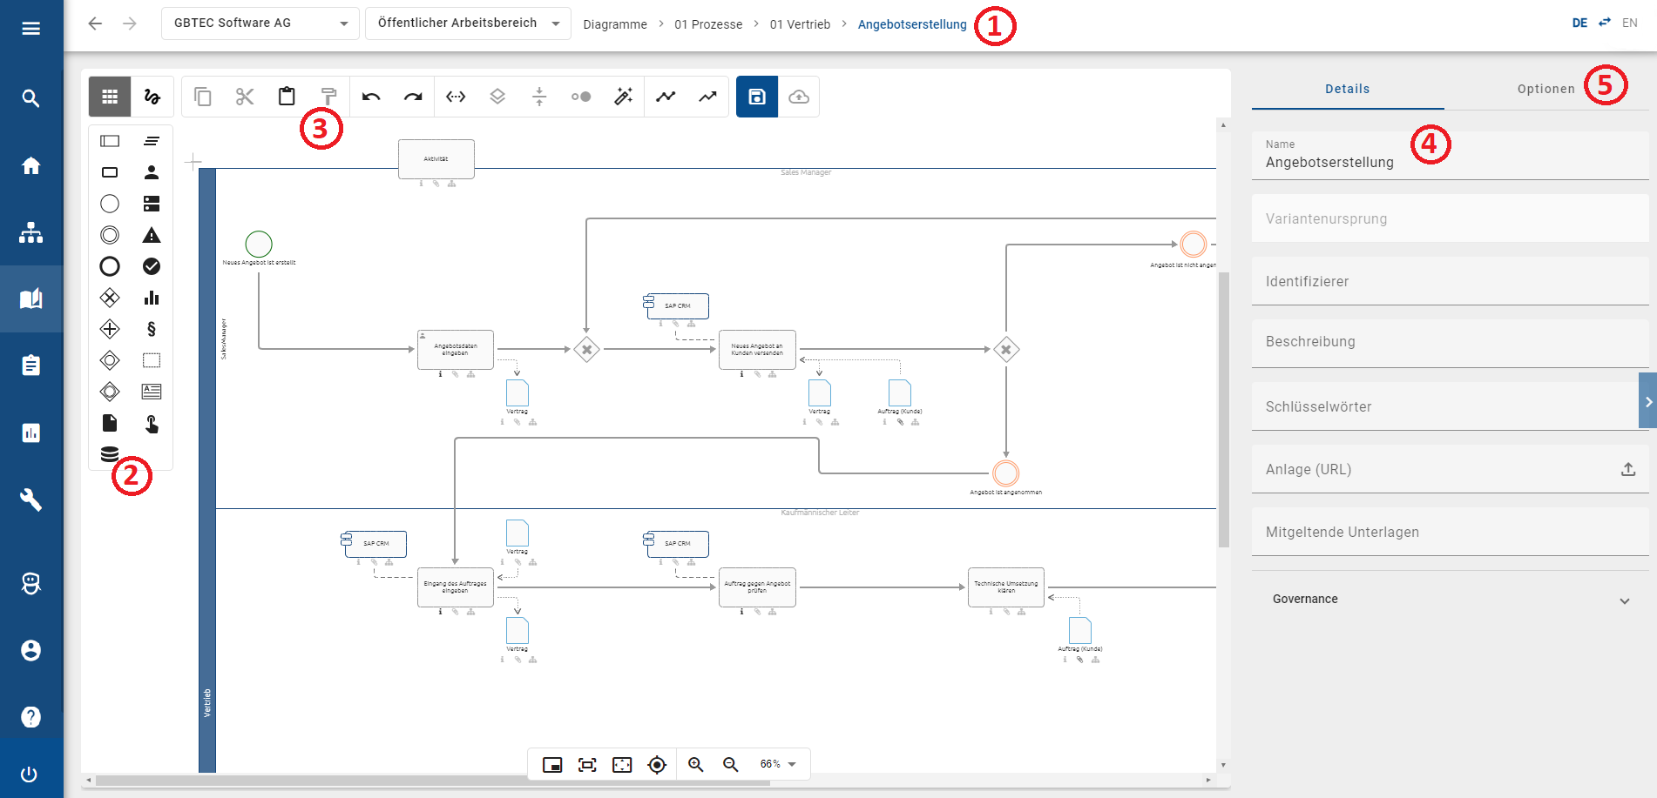The image size is (1657, 798).
Task: Click the zoom in magnifier icon
Action: (x=695, y=764)
